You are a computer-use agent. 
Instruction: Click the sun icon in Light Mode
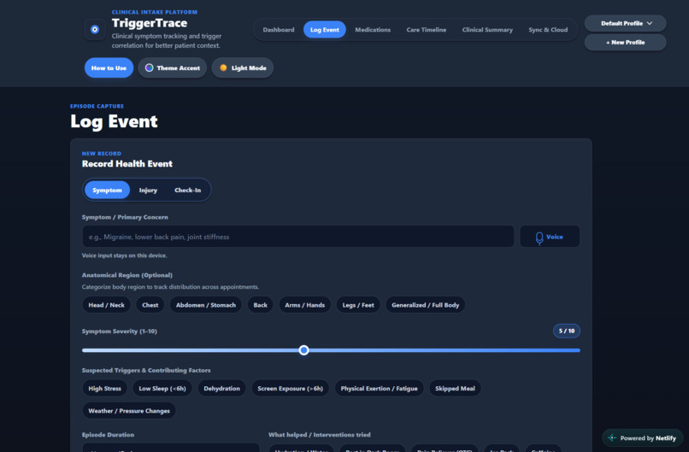(223, 68)
